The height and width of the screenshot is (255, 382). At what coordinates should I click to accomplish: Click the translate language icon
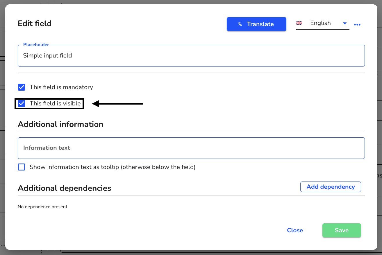240,24
